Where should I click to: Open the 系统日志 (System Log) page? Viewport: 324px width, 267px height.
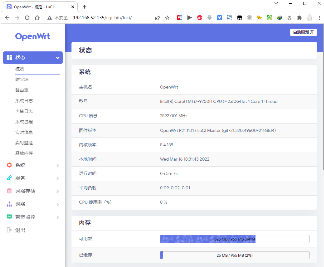point(23,100)
